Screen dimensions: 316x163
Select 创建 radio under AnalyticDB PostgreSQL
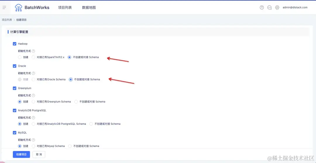tap(20, 124)
